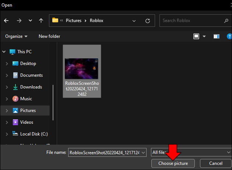Open the view options dropdown arrow
The height and width of the screenshot is (170, 232).
coord(204,36)
